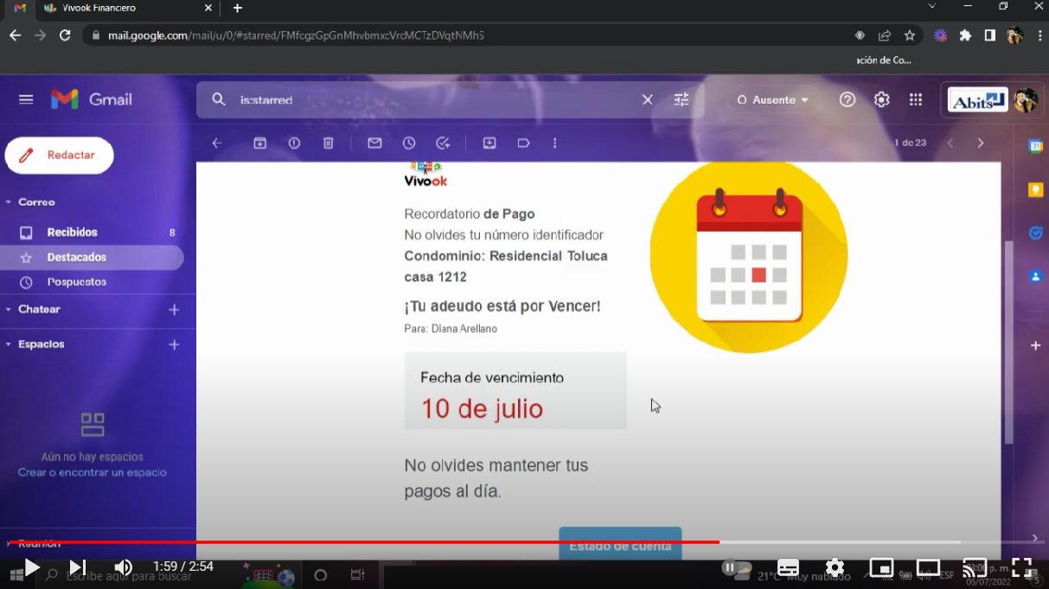Open Gmail settings gear icon

[881, 99]
